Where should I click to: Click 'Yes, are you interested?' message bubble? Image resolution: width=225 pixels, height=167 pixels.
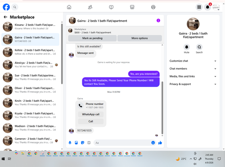point(144,74)
